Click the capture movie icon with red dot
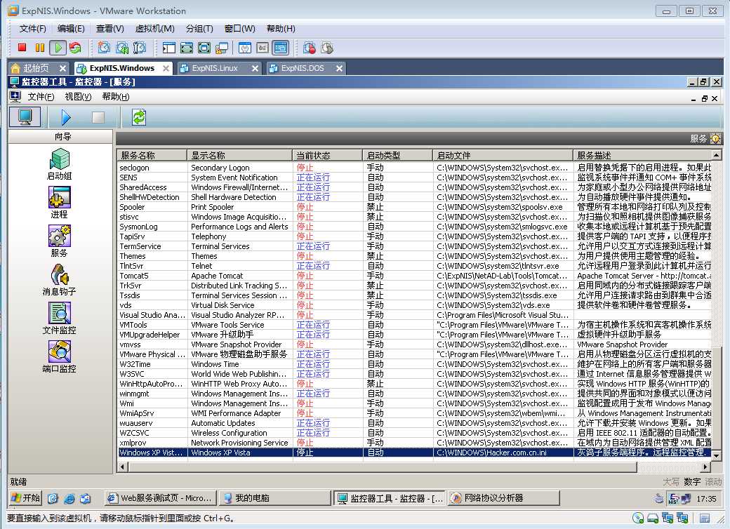This screenshot has height=529, width=730. point(309,48)
